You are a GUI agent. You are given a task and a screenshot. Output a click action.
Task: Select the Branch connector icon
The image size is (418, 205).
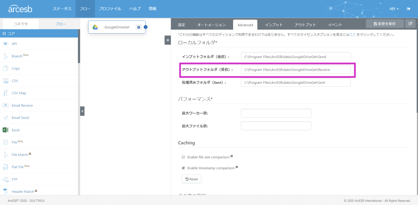tap(5, 56)
